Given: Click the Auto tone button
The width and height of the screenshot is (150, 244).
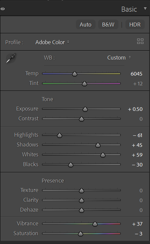Looking at the screenshot, I should tap(86, 25).
